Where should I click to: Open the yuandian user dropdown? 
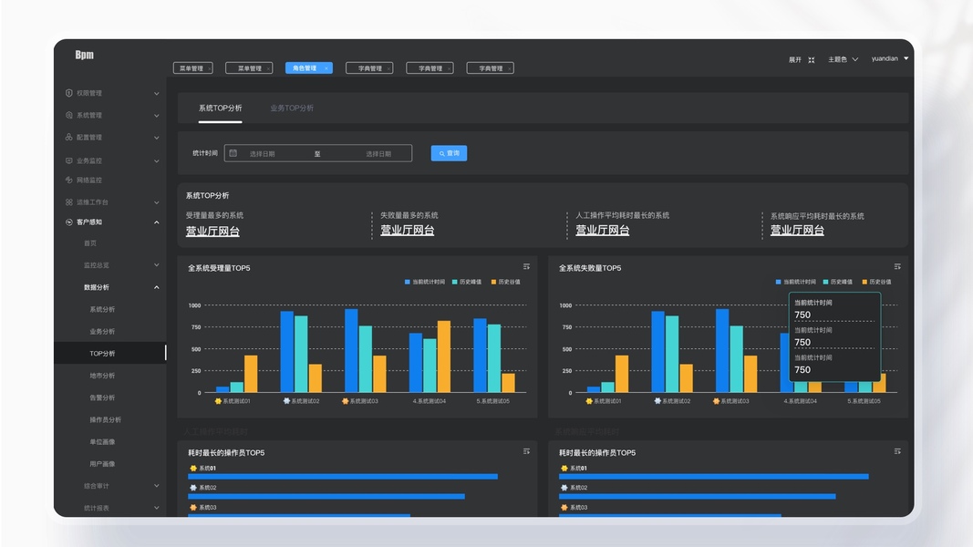[x=890, y=59]
